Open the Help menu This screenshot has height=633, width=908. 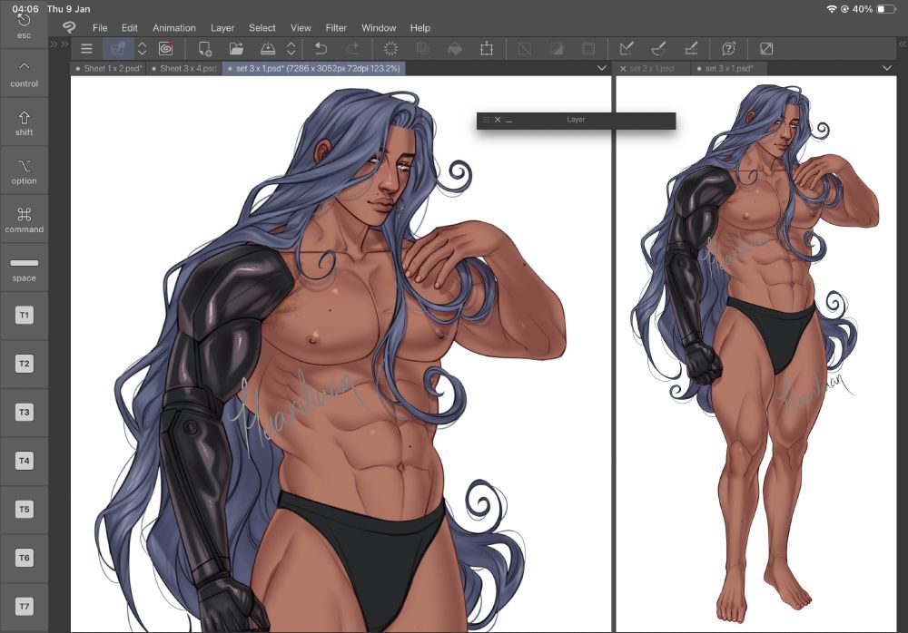click(419, 28)
